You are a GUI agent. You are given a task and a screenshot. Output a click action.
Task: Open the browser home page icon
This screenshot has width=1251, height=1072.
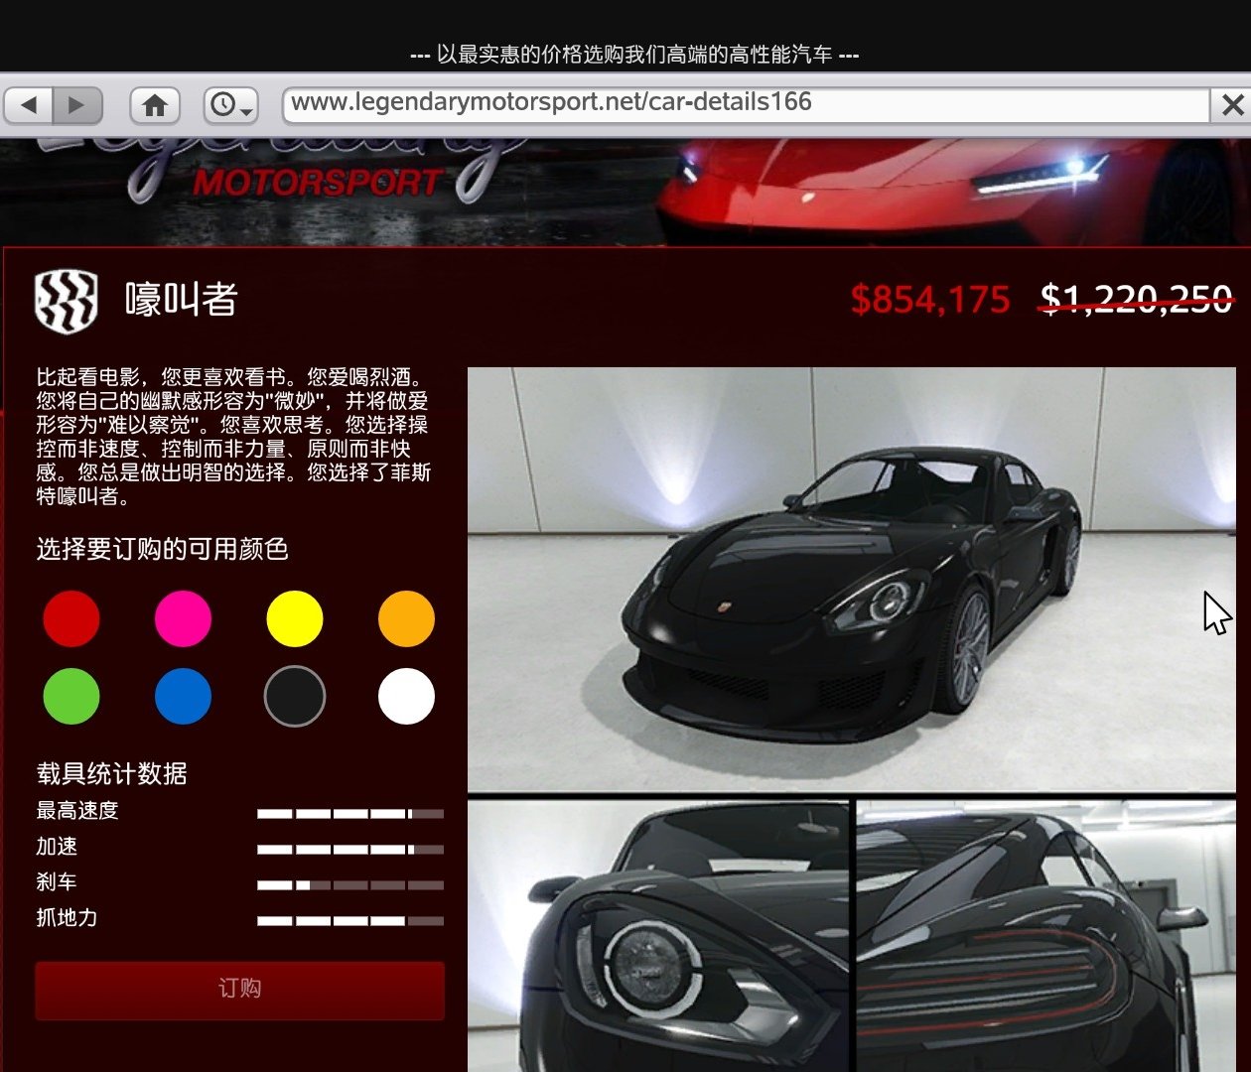coord(155,104)
